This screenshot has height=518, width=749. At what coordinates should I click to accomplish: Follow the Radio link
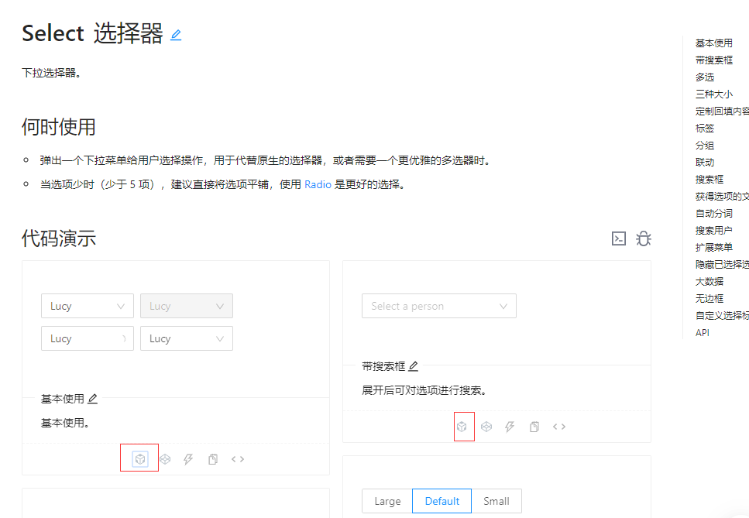coord(318,184)
